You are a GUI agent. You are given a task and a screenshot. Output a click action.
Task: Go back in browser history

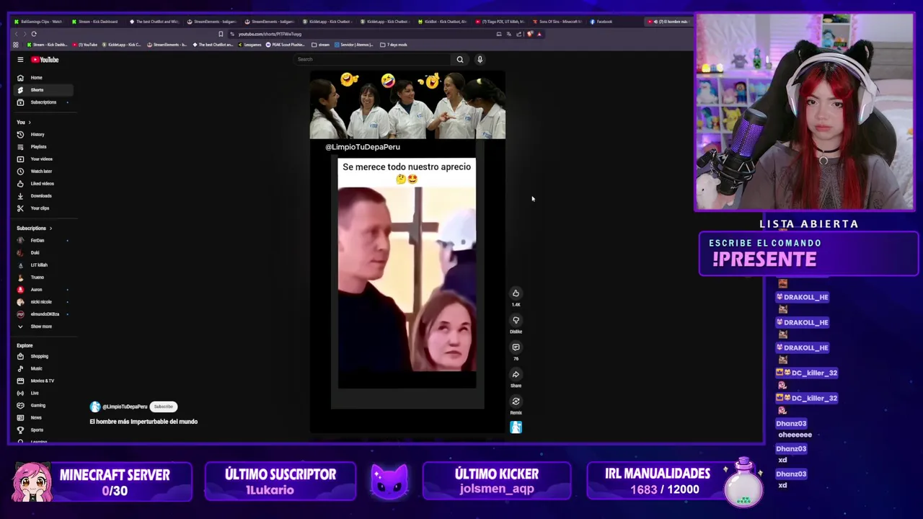click(x=17, y=34)
